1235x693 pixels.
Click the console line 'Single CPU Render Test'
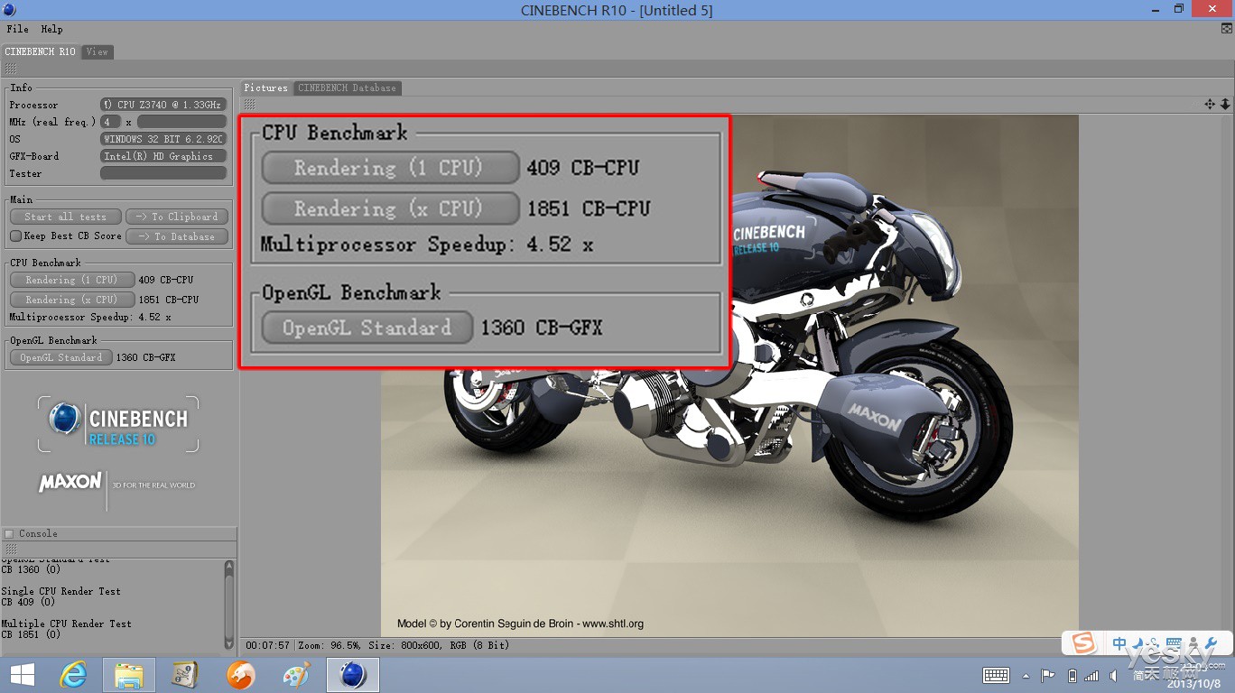[x=61, y=591]
